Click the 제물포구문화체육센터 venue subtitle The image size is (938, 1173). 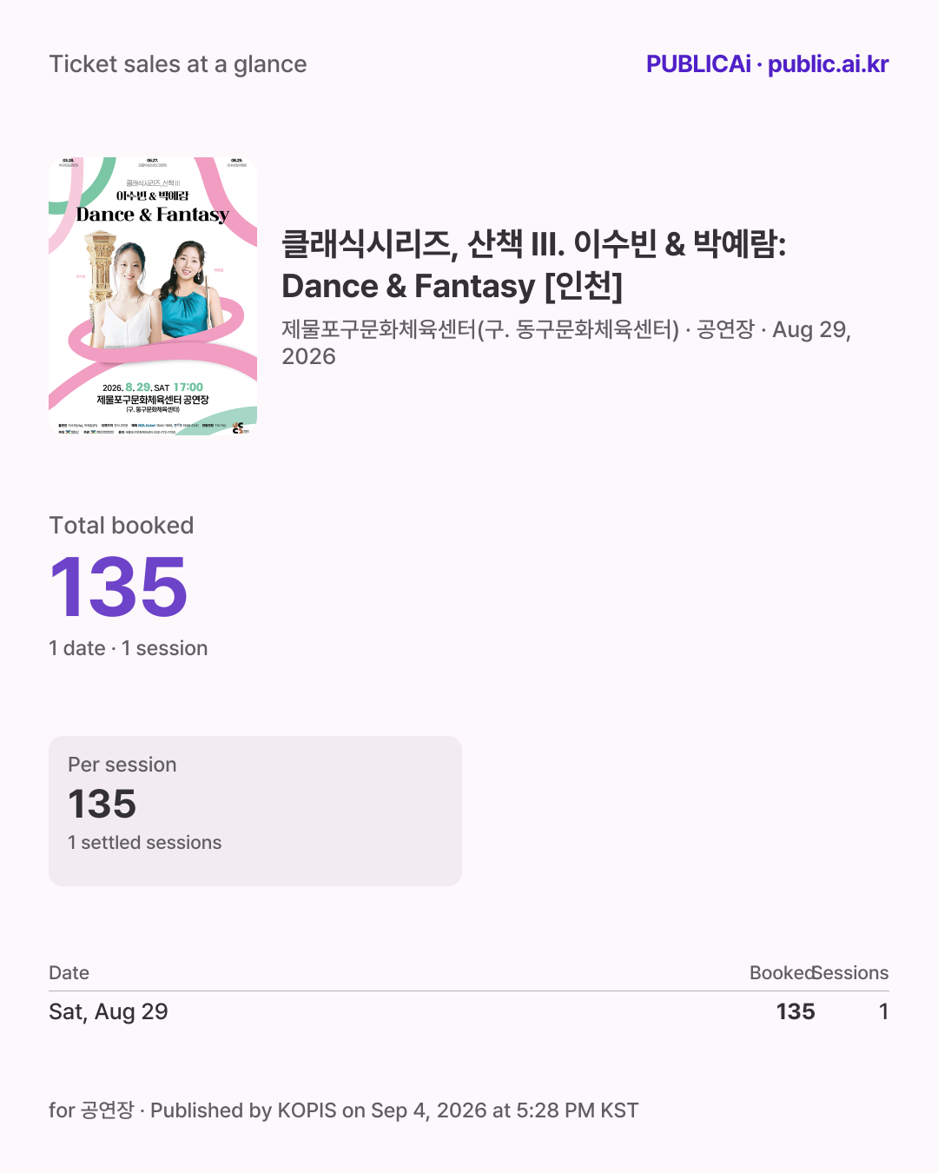click(x=566, y=342)
